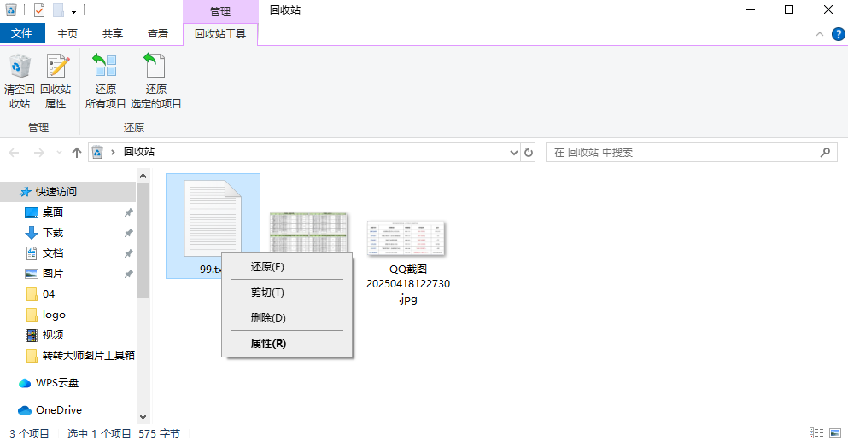Click the Help question mark icon
This screenshot has width=848, height=441.
838,34
